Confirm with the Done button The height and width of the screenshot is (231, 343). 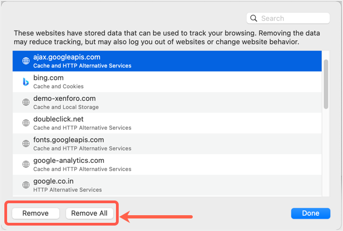(311, 213)
